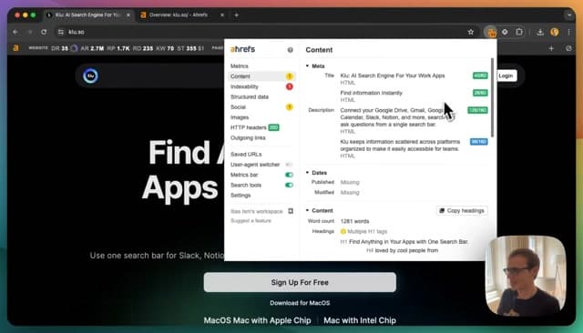Open the Metrics section in Ahrefs sidebar

pyautogui.click(x=239, y=66)
